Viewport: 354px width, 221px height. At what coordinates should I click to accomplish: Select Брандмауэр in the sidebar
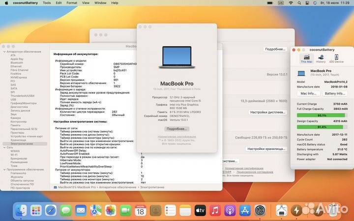coord(19,158)
